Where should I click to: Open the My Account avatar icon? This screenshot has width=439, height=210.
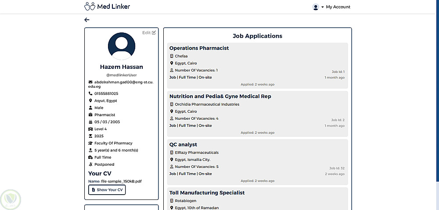tap(316, 7)
